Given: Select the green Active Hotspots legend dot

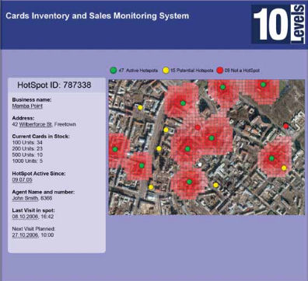Looking at the screenshot, I should coord(114,70).
